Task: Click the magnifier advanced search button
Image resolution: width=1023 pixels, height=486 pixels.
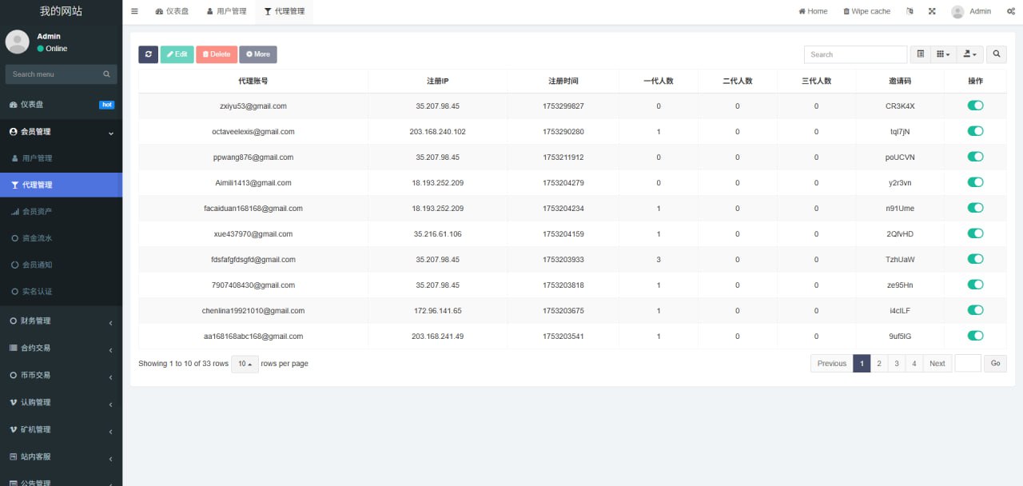Action: pyautogui.click(x=996, y=54)
